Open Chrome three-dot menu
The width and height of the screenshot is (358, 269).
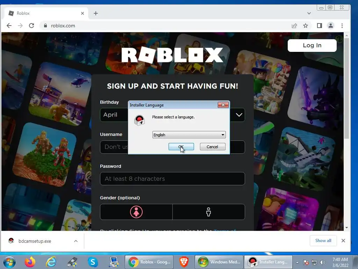pyautogui.click(x=342, y=26)
